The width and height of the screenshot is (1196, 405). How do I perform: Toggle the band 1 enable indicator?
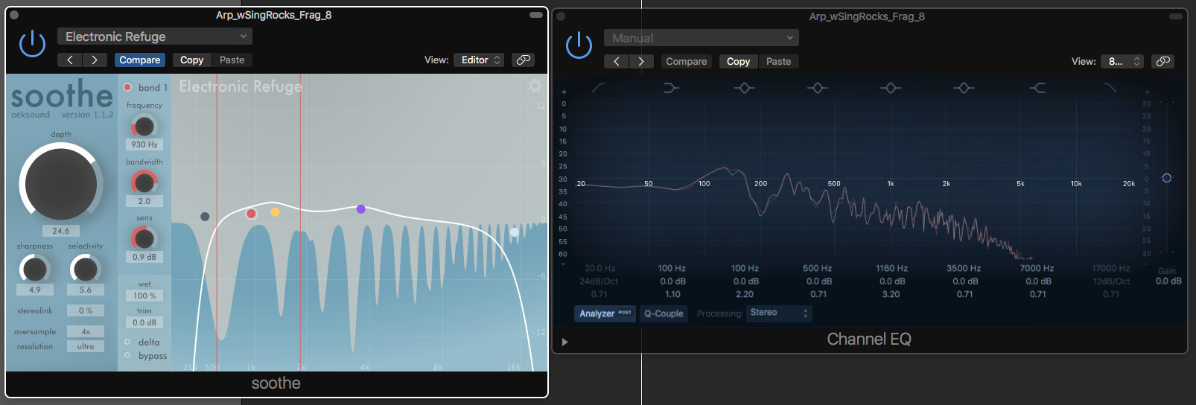click(127, 87)
